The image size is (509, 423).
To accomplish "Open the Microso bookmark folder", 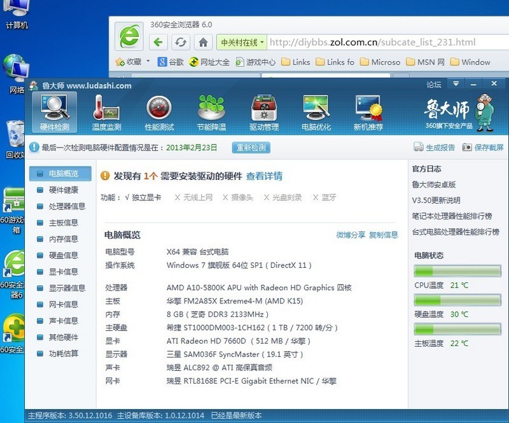I will click(380, 62).
